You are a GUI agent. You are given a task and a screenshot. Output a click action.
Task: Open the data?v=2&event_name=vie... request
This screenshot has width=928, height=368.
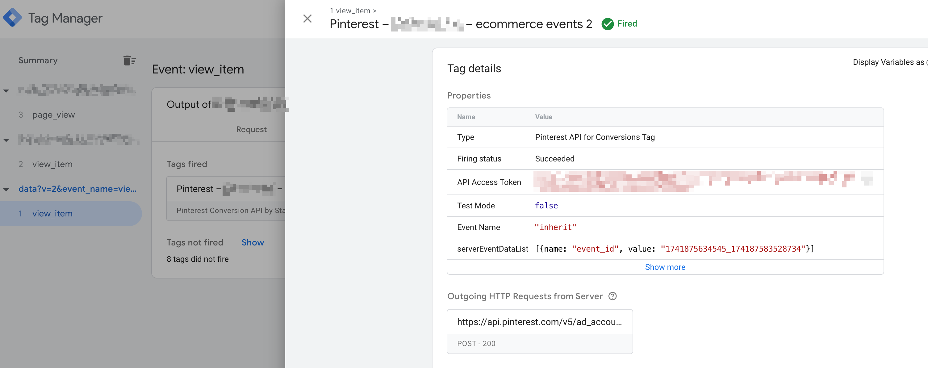[x=77, y=189]
